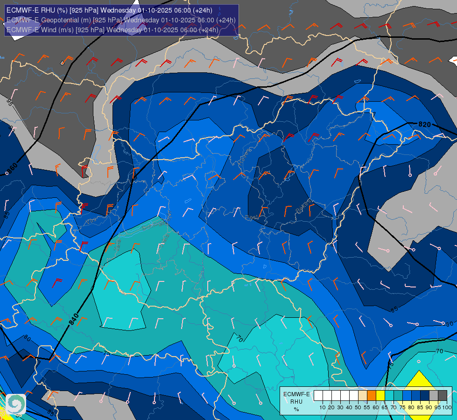457x420 pixels.
Task: Click the orange 55–60 legend swatch
Action: [372, 396]
